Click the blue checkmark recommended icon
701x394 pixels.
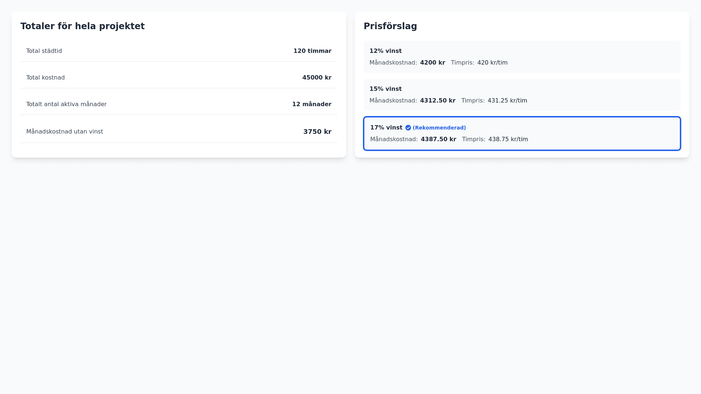pyautogui.click(x=408, y=128)
